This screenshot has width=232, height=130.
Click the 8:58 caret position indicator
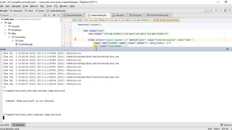(210, 129)
